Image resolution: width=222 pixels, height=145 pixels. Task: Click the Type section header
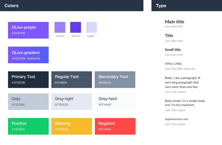coord(187,6)
